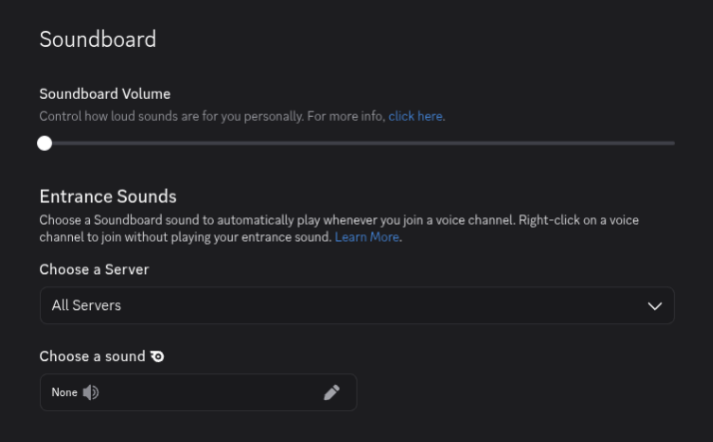
Task: Follow the Learn More link
Action: click(x=367, y=236)
